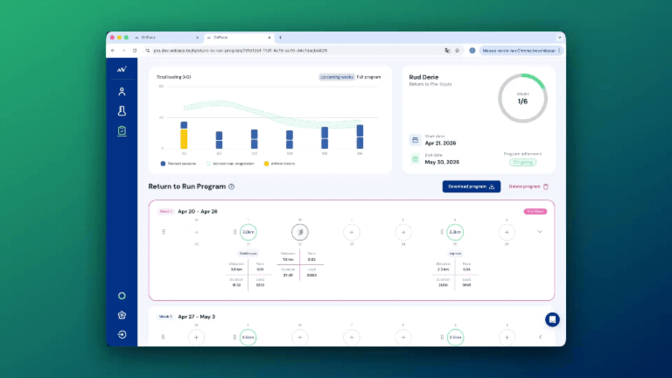Click drag handle beside the 3.0km session
Image resolution: width=672 pixels, height=378 pixels.
[234, 232]
